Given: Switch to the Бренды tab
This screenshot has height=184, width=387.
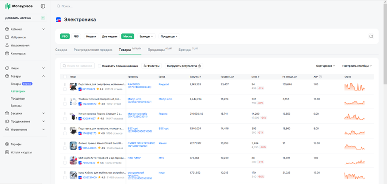Looking at the screenshot, I should click(188, 50).
